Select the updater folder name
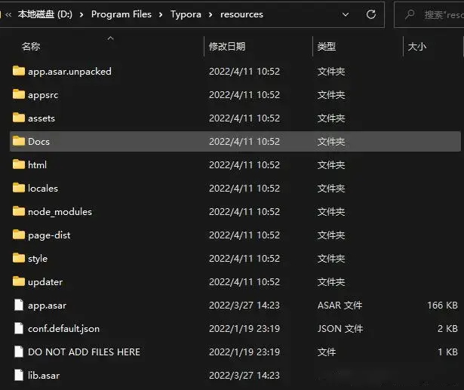This screenshot has width=464, height=390. point(45,282)
